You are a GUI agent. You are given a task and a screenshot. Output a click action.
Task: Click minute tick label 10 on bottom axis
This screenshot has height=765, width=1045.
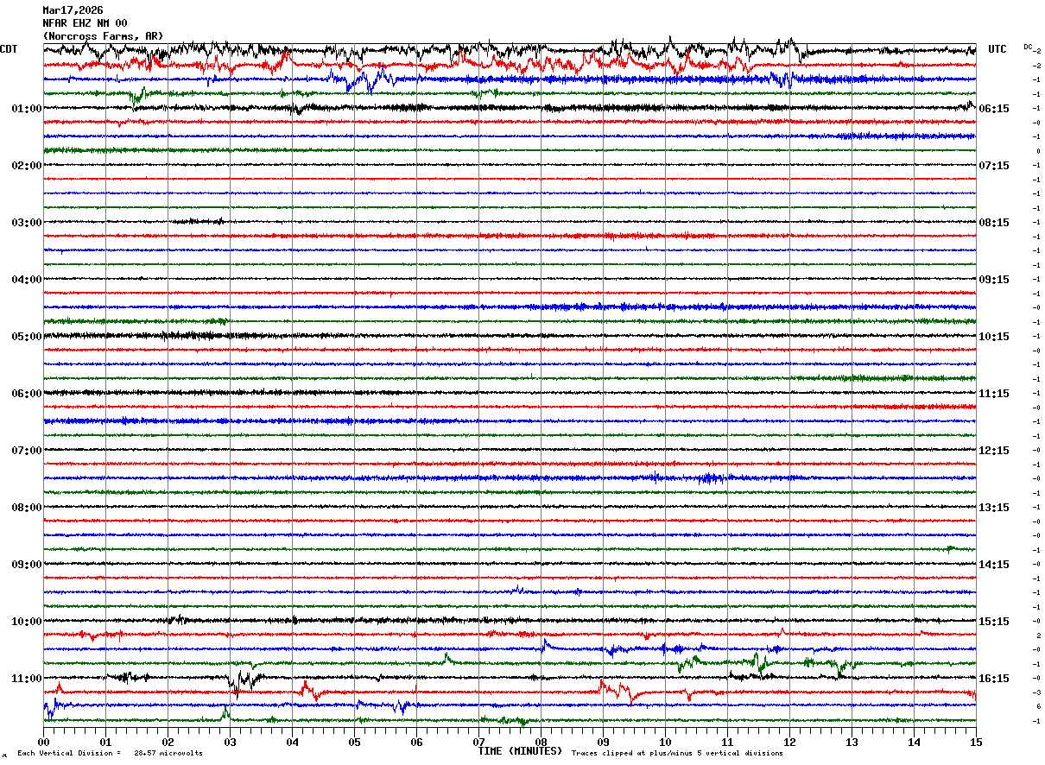(x=665, y=742)
